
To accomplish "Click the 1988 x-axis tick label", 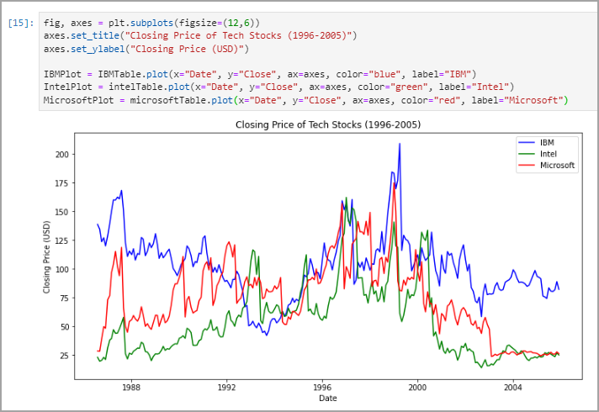I will [x=131, y=388].
